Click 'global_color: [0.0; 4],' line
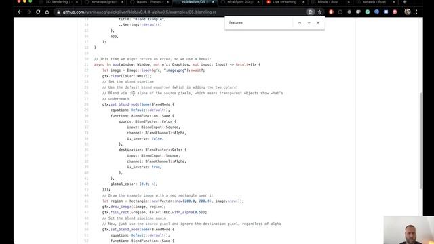 pyautogui.click(x=134, y=184)
